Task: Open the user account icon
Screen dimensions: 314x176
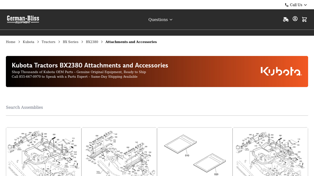Action: (295, 19)
